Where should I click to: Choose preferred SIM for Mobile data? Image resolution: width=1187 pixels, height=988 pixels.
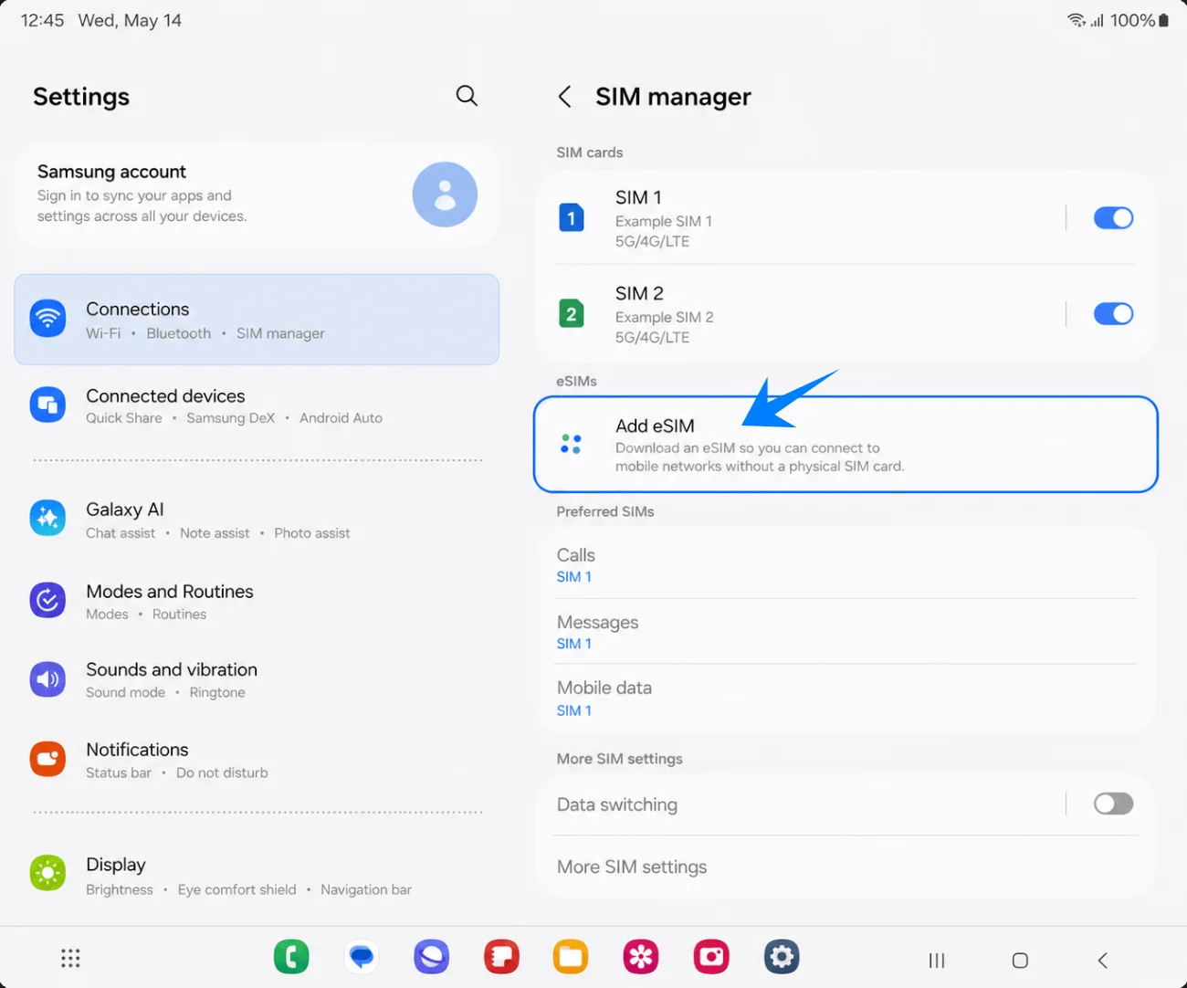pyautogui.click(x=846, y=699)
